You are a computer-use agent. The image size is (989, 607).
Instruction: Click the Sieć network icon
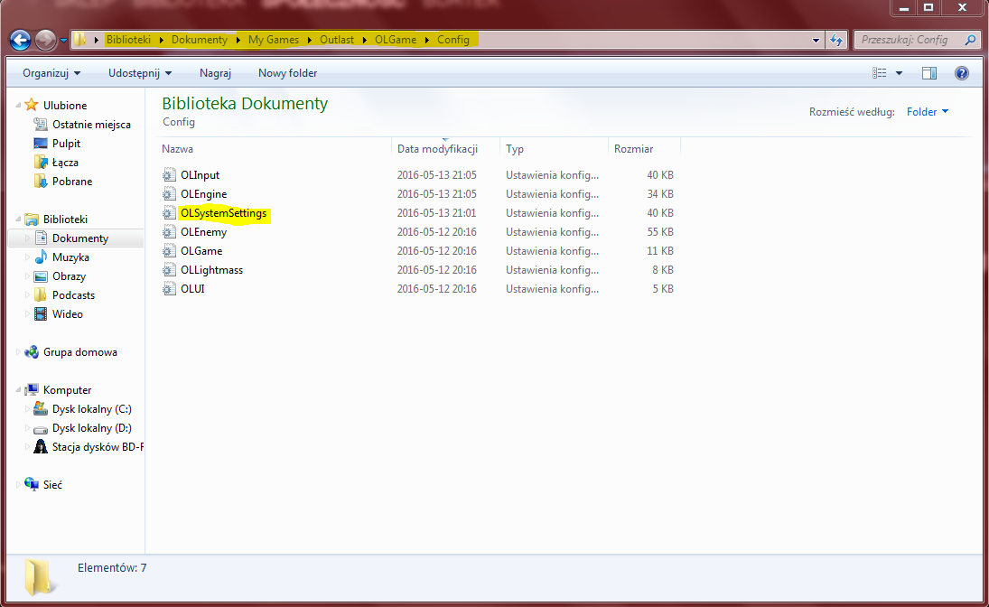32,484
